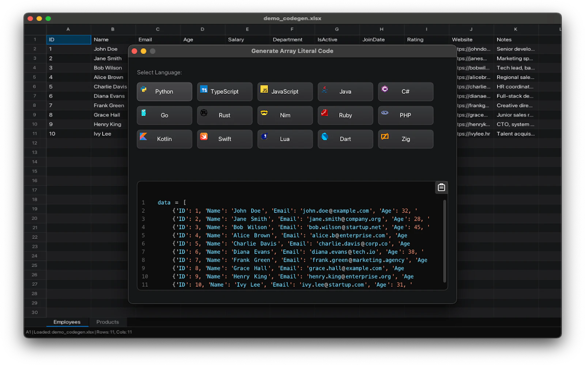This screenshot has width=585, height=365.
Task: Click the Rust gear icon
Action: pyautogui.click(x=204, y=113)
